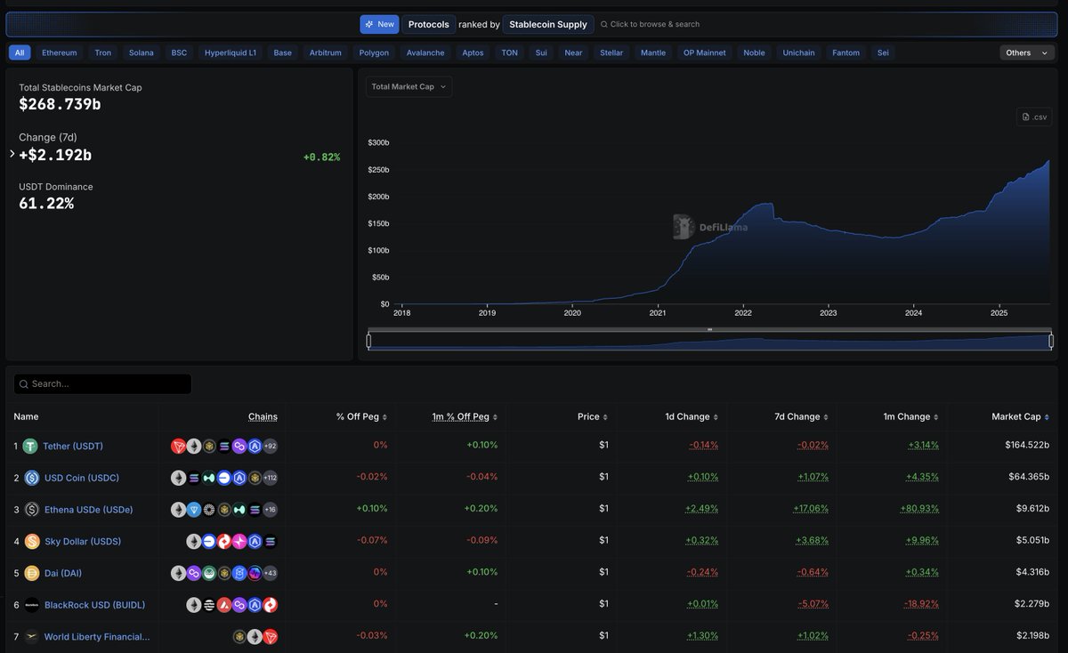This screenshot has height=653, width=1068.
Task: Sort by Chains column header
Action: pos(263,416)
